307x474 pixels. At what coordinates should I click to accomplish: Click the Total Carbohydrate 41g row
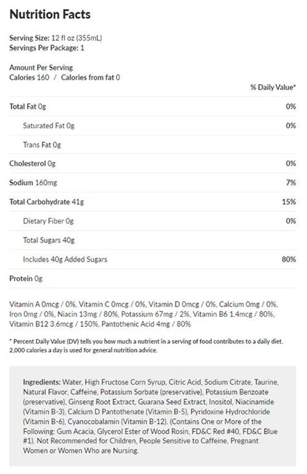[x=152, y=201]
